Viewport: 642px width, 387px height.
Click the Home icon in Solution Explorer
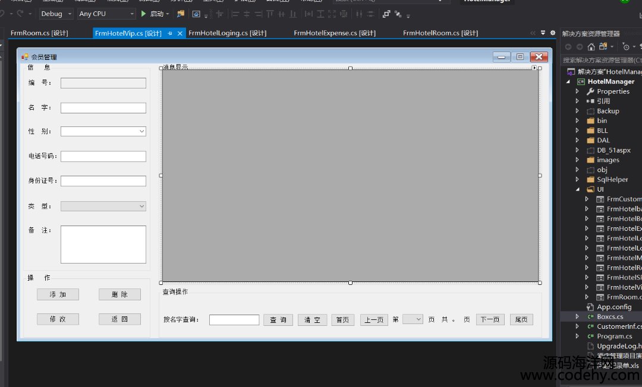pos(591,46)
